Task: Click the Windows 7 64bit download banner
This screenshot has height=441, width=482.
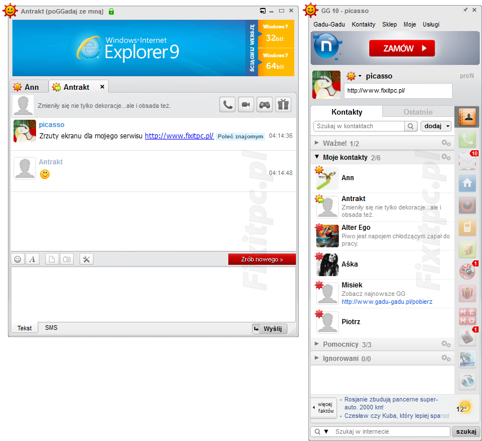Action: (x=276, y=62)
